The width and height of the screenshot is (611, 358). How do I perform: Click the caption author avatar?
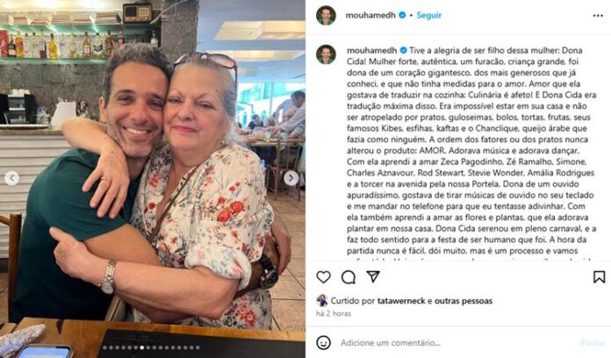pos(326,54)
